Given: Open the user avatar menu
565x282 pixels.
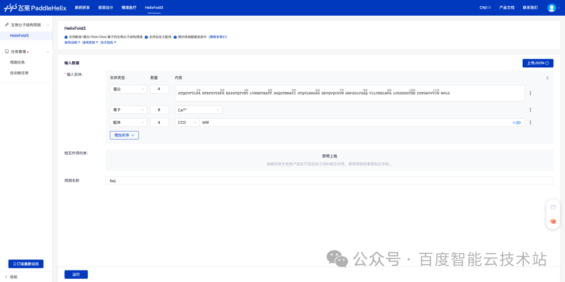Looking at the screenshot, I should [551, 7].
